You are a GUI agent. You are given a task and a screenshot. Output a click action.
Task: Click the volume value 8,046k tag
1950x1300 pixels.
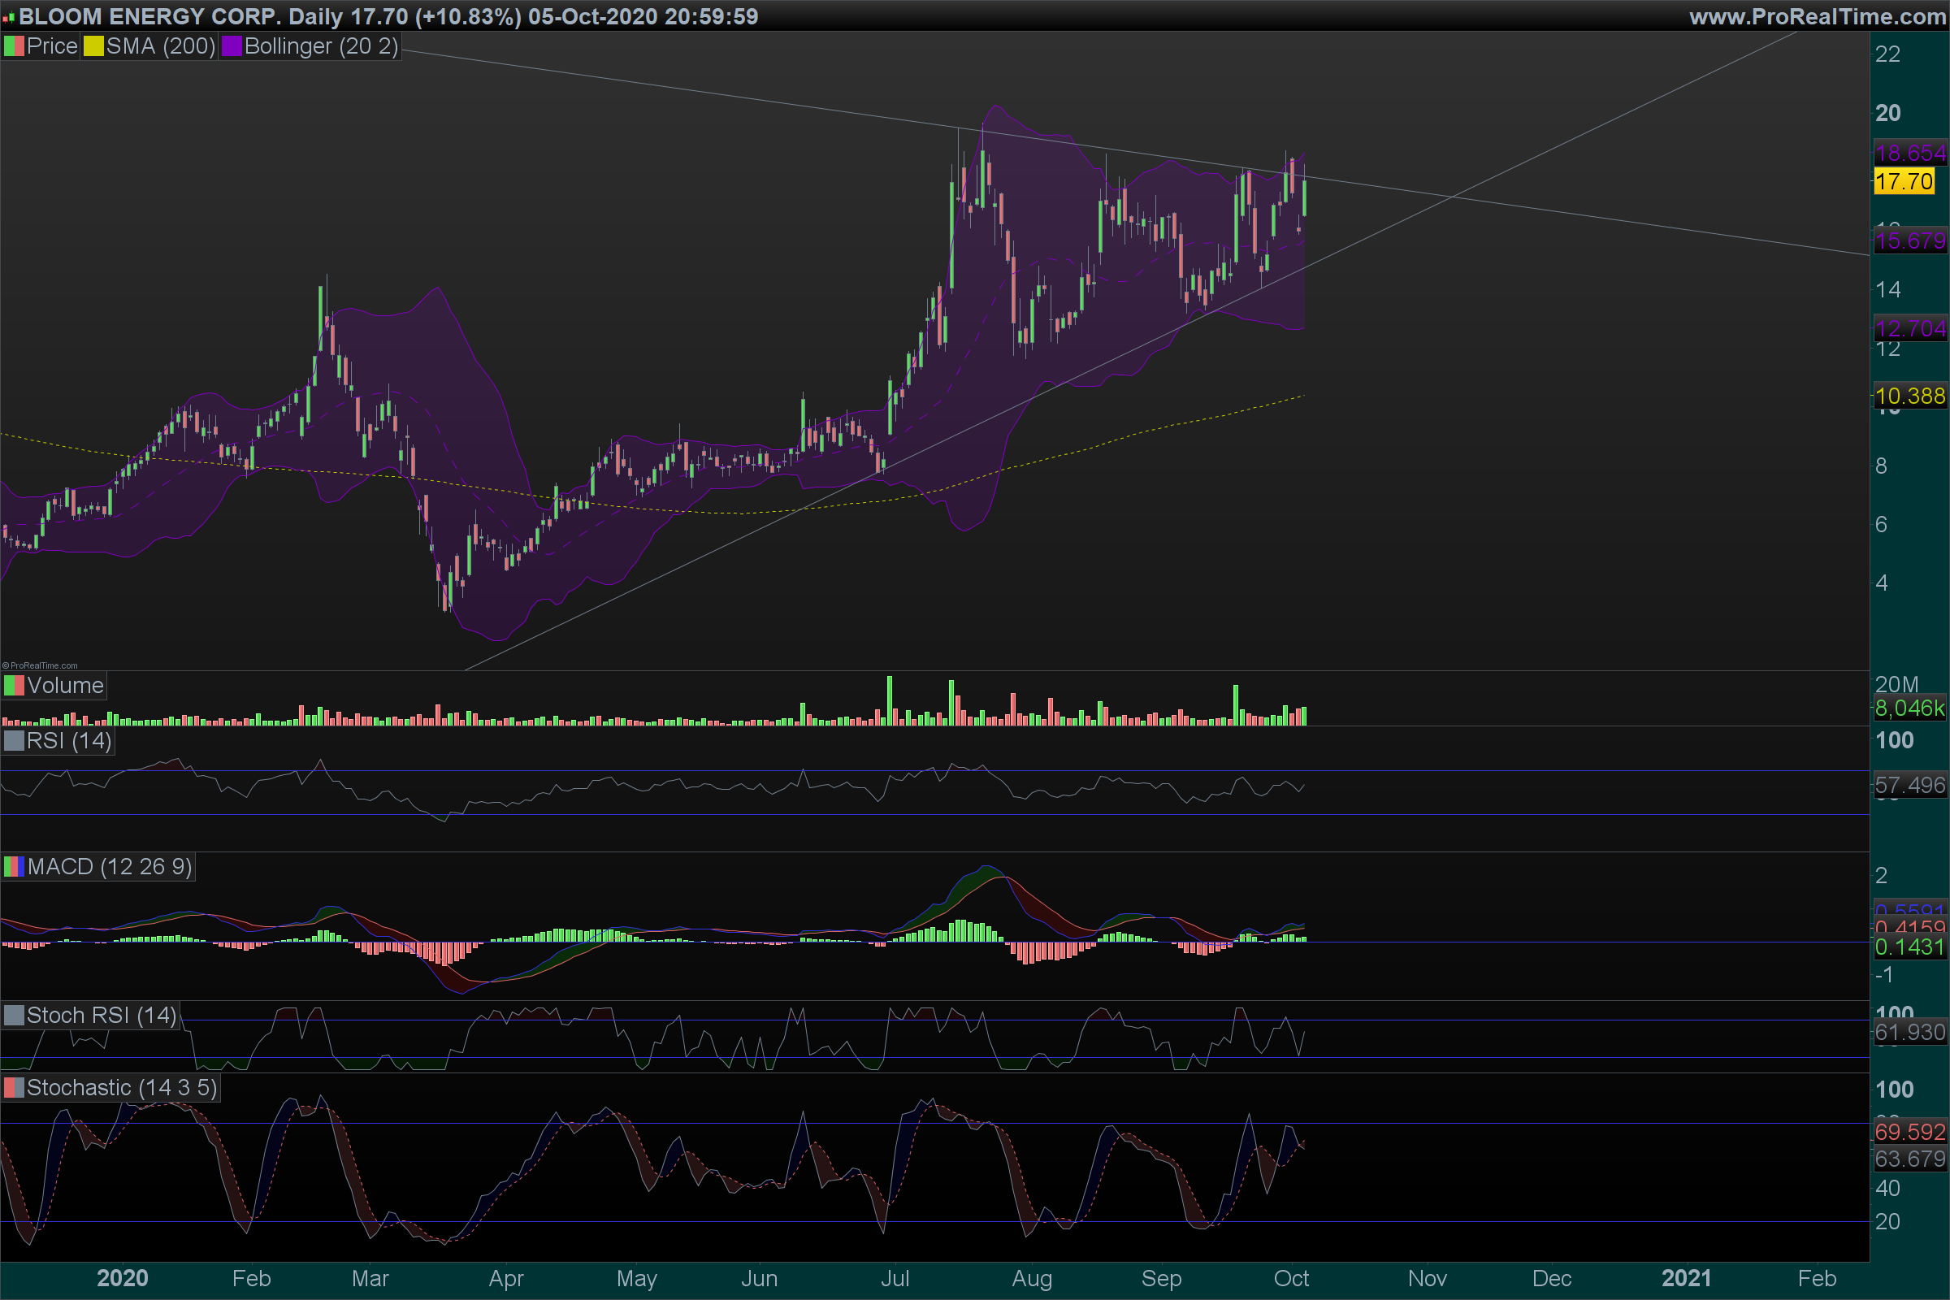click(1909, 708)
